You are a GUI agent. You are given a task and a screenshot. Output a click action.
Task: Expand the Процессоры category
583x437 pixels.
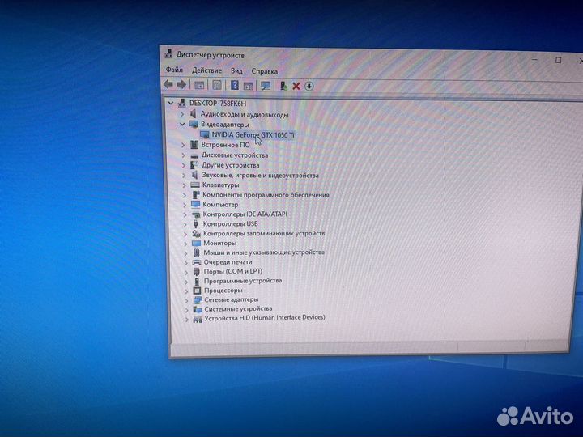click(185, 291)
